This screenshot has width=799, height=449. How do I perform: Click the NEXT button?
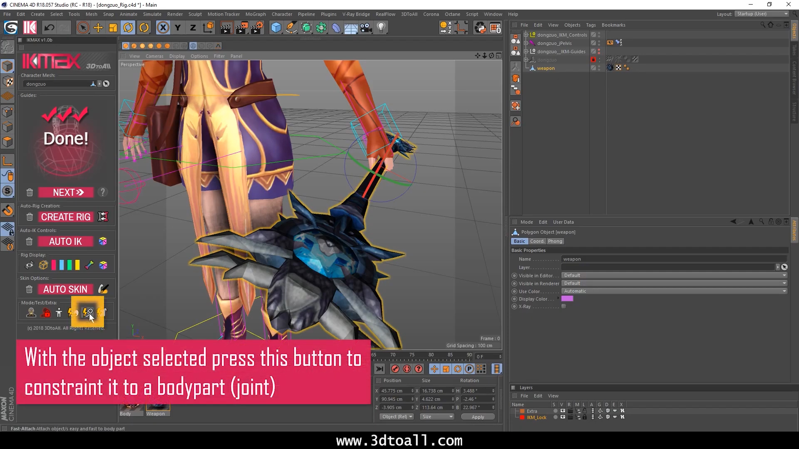tap(67, 192)
